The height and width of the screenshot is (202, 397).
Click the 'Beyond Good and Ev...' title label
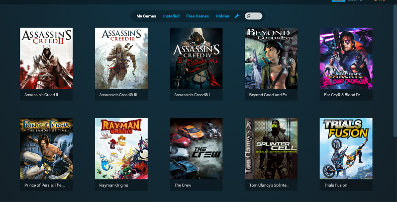tap(270, 95)
